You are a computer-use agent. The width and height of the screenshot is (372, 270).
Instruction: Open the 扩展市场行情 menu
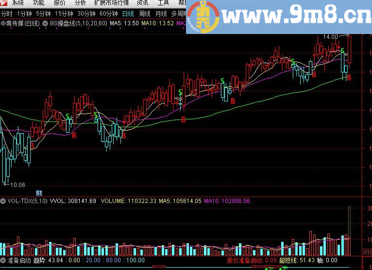tap(111, 2)
